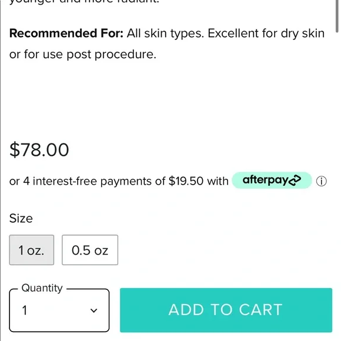
Task: Select the 1 oz. size option
Action: pyautogui.click(x=32, y=250)
